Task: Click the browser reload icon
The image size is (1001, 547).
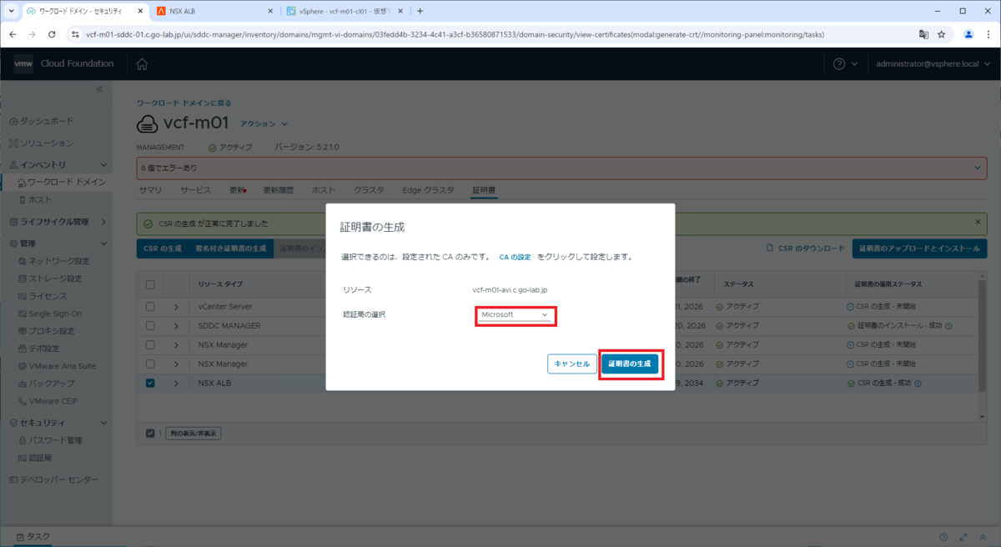Action: tap(52, 34)
